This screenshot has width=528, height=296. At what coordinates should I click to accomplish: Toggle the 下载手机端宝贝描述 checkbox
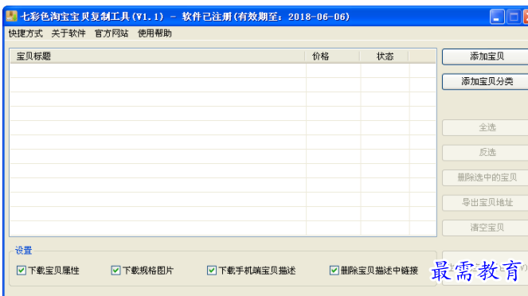point(212,271)
